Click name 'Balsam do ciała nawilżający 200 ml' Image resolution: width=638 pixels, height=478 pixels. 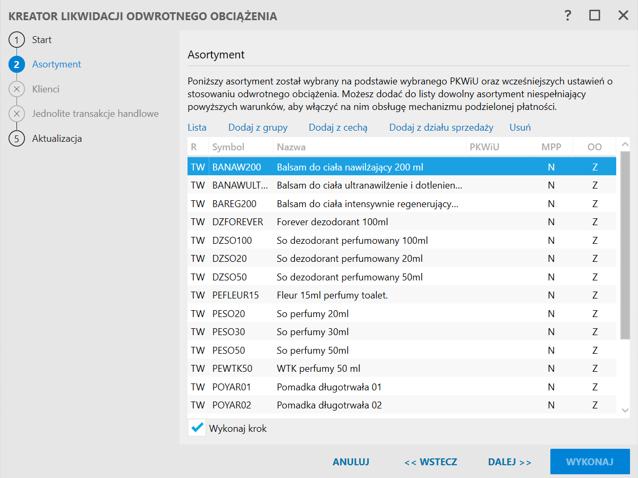tap(350, 167)
